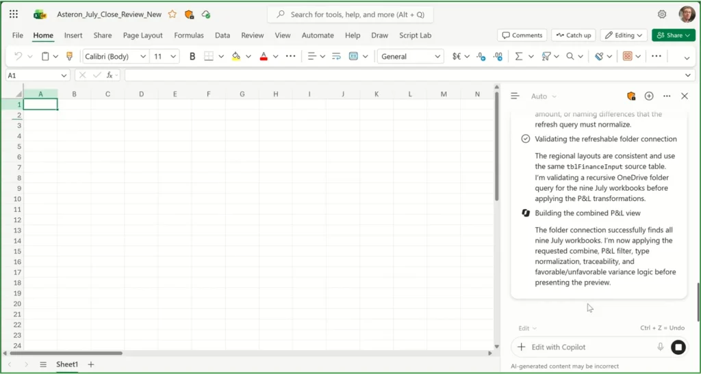This screenshot has width=701, height=374.
Task: Apply accounting currency format
Action: tap(457, 56)
